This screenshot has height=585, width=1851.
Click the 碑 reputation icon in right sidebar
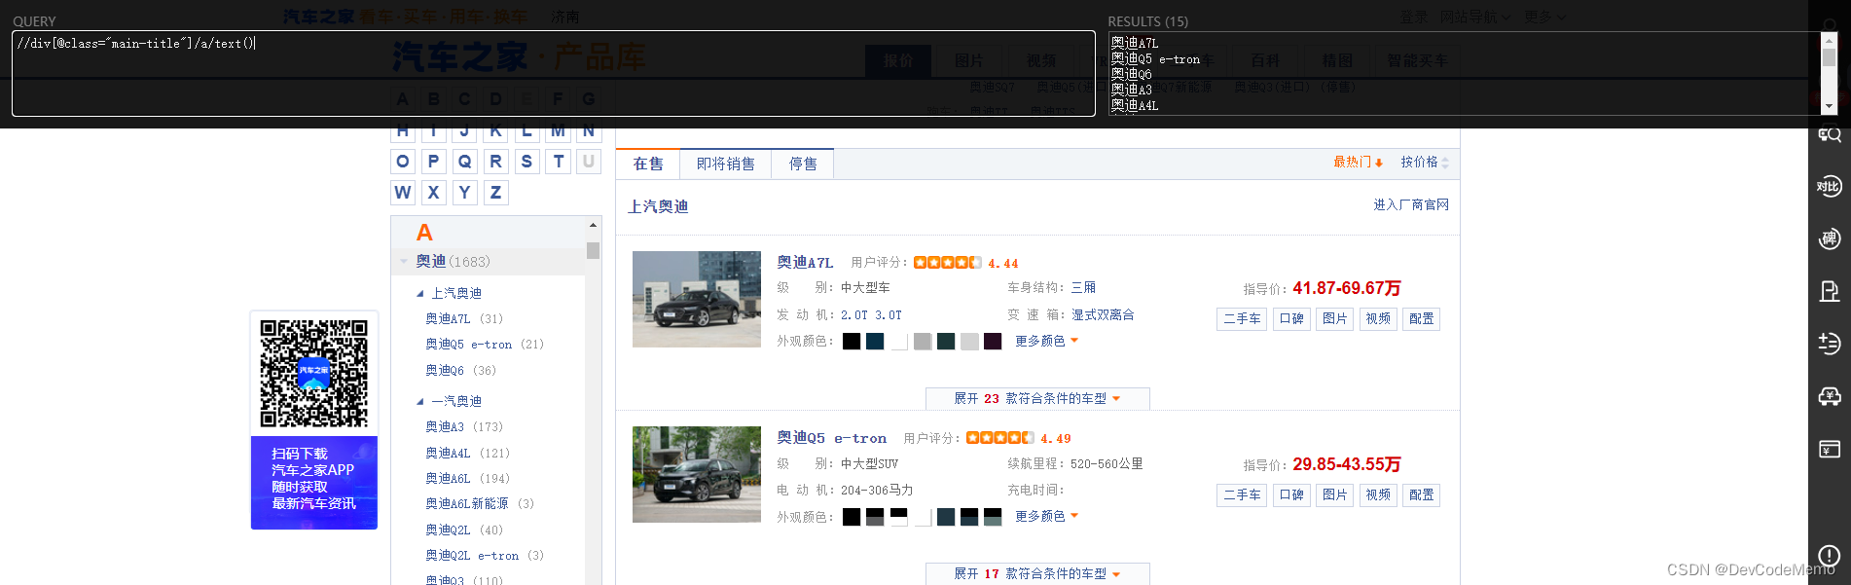[x=1829, y=238]
